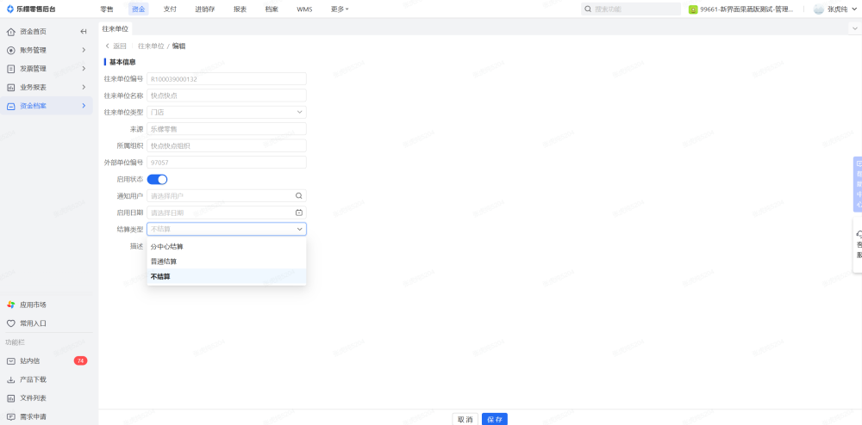Click the 产品下载 download icon
The image size is (862, 425).
click(x=11, y=379)
